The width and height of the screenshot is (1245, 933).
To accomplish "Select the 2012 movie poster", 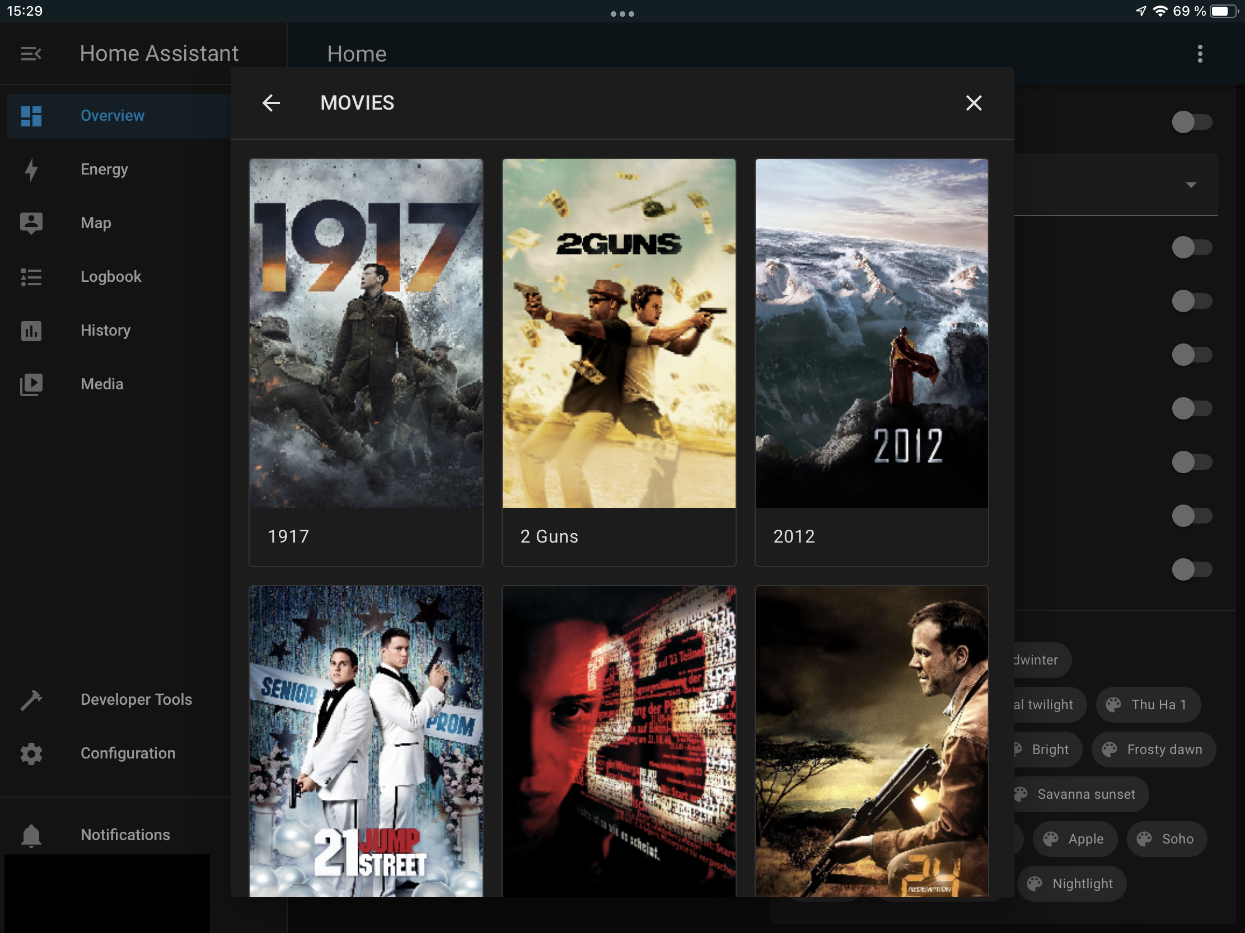I will (x=872, y=333).
